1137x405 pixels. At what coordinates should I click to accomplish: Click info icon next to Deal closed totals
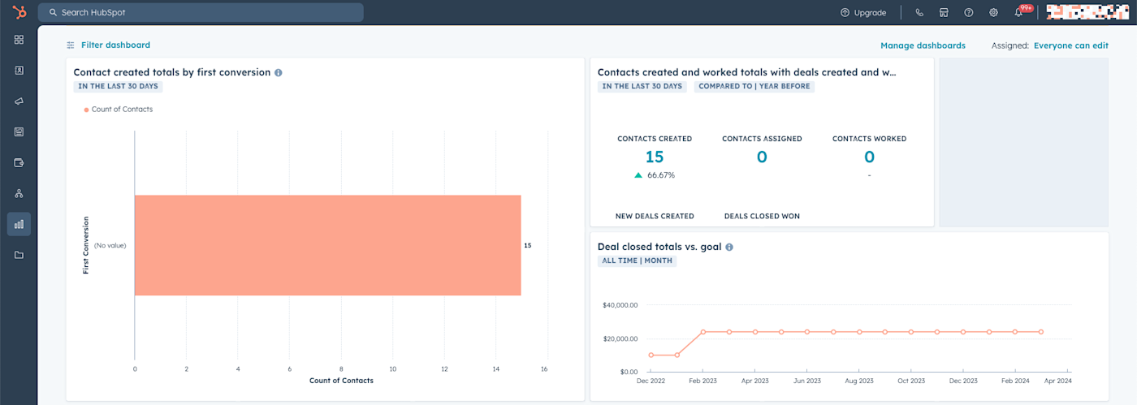point(729,247)
